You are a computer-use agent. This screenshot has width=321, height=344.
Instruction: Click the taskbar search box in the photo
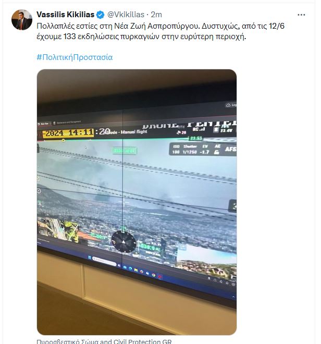pos(104,261)
